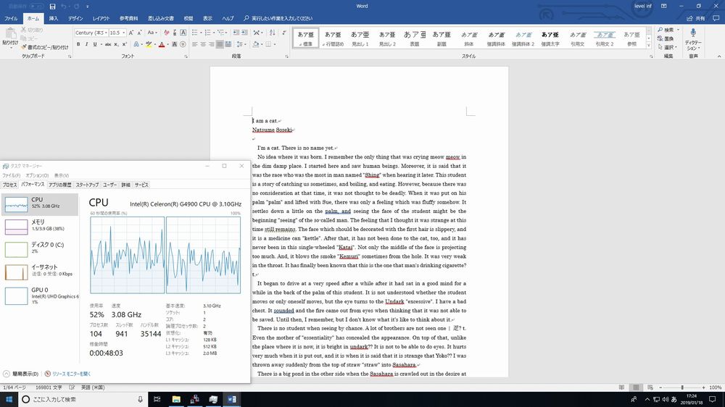Switch to the 挿入 ribbon tab

pos(54,17)
